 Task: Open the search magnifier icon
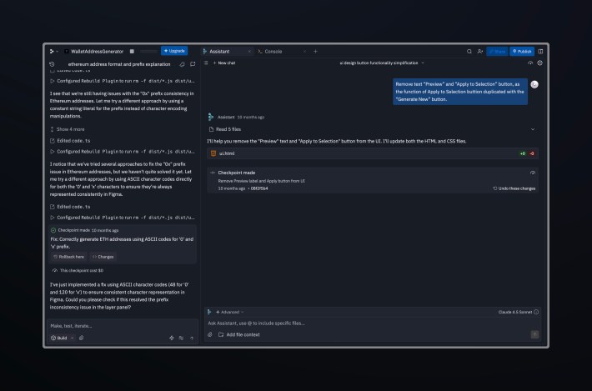point(469,51)
